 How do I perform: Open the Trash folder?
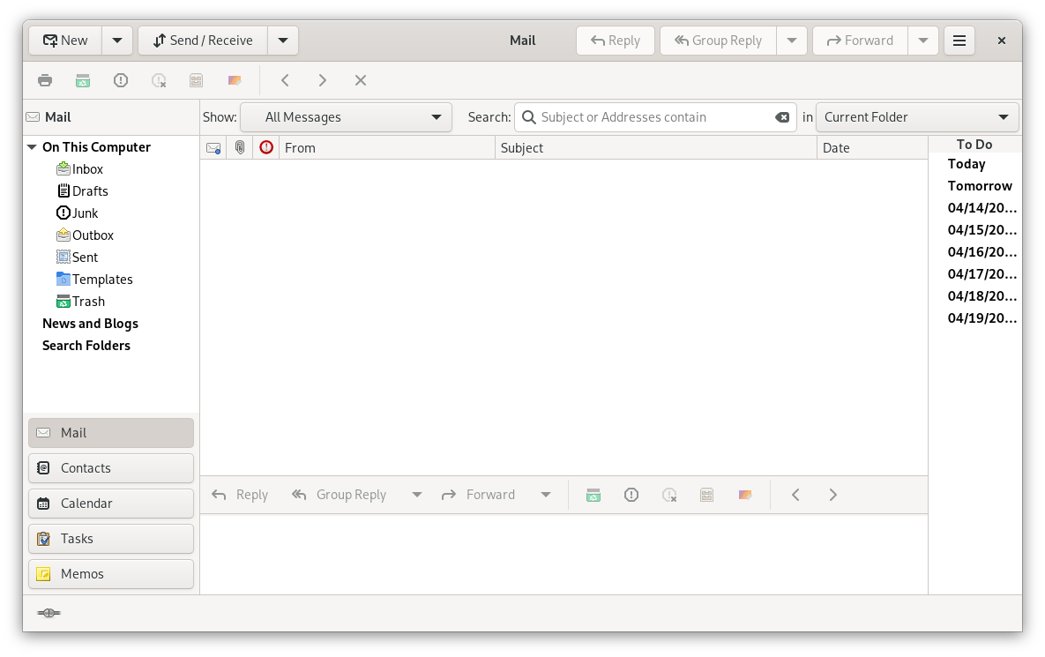[x=88, y=302]
